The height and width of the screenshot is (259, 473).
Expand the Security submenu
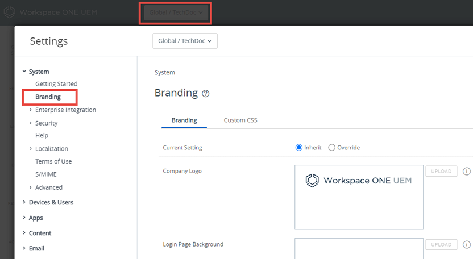(31, 123)
